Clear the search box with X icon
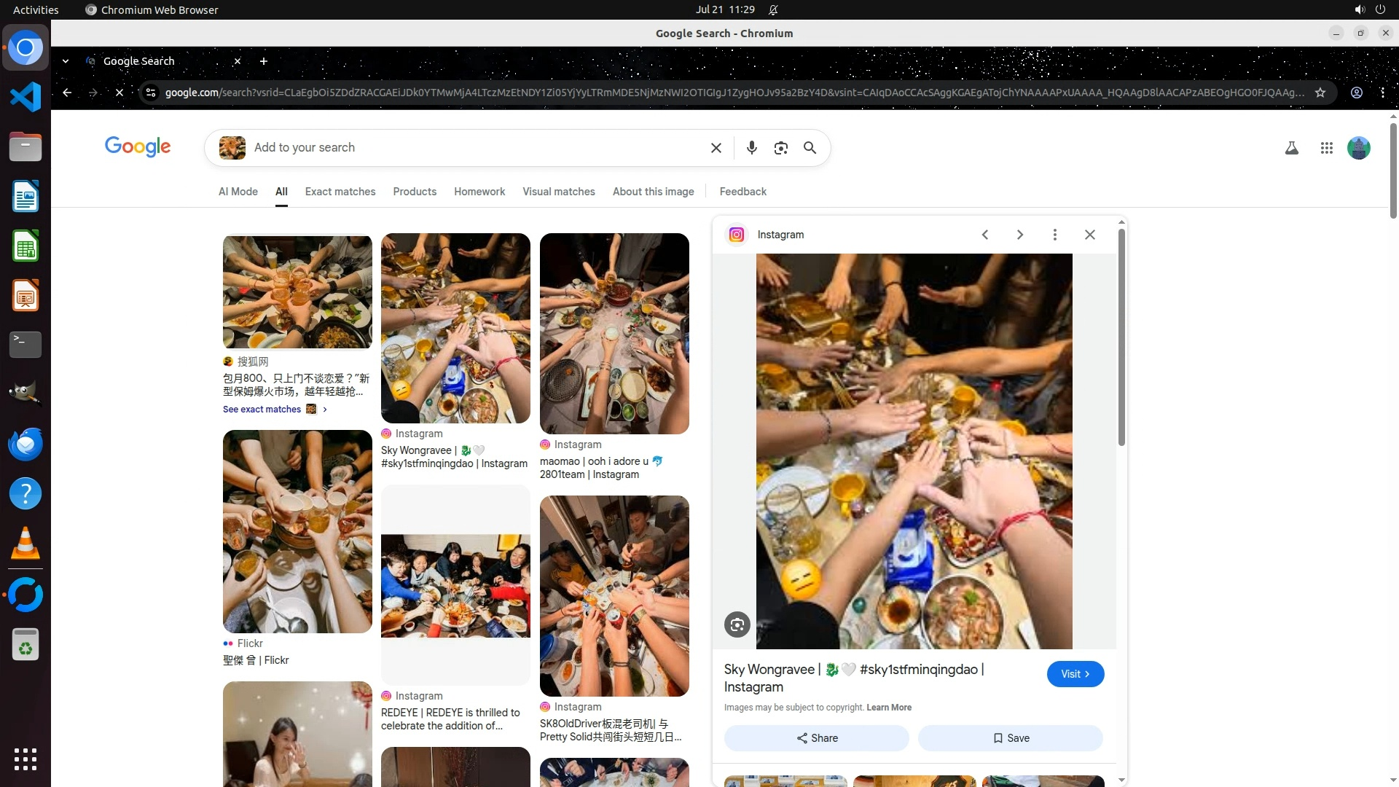This screenshot has width=1399, height=787. [716, 148]
